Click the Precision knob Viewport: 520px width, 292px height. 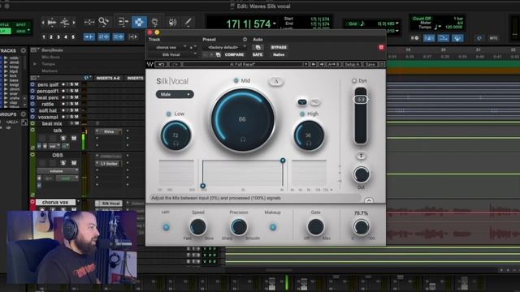[238, 227]
